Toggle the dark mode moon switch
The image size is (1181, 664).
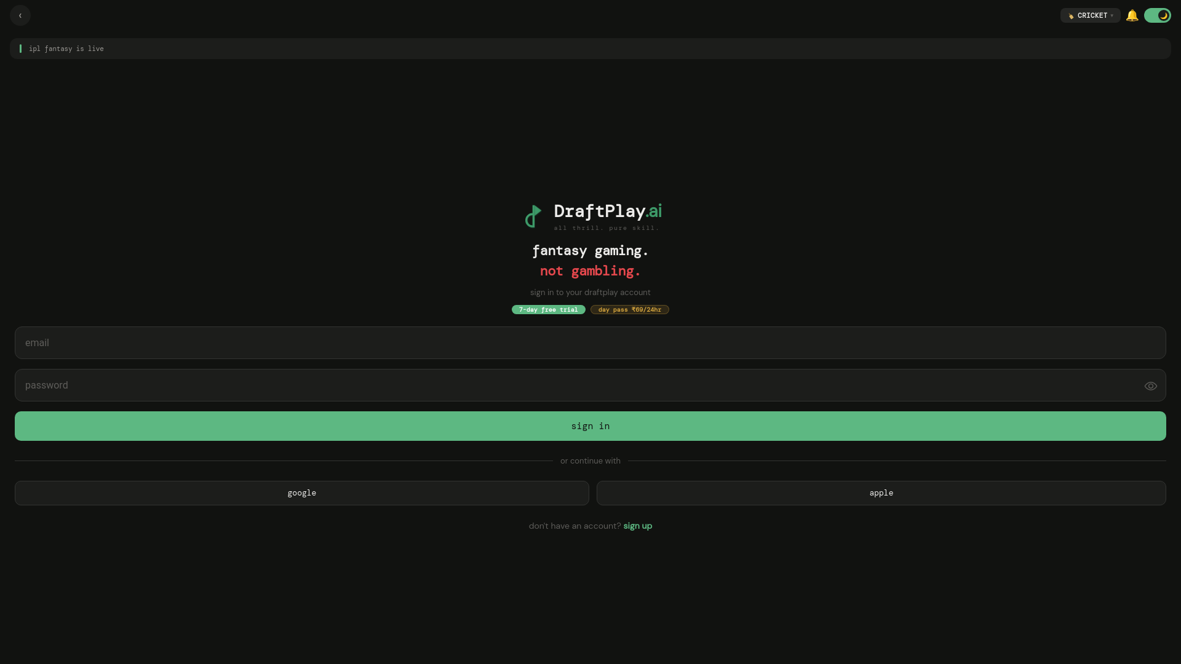pyautogui.click(x=1158, y=15)
